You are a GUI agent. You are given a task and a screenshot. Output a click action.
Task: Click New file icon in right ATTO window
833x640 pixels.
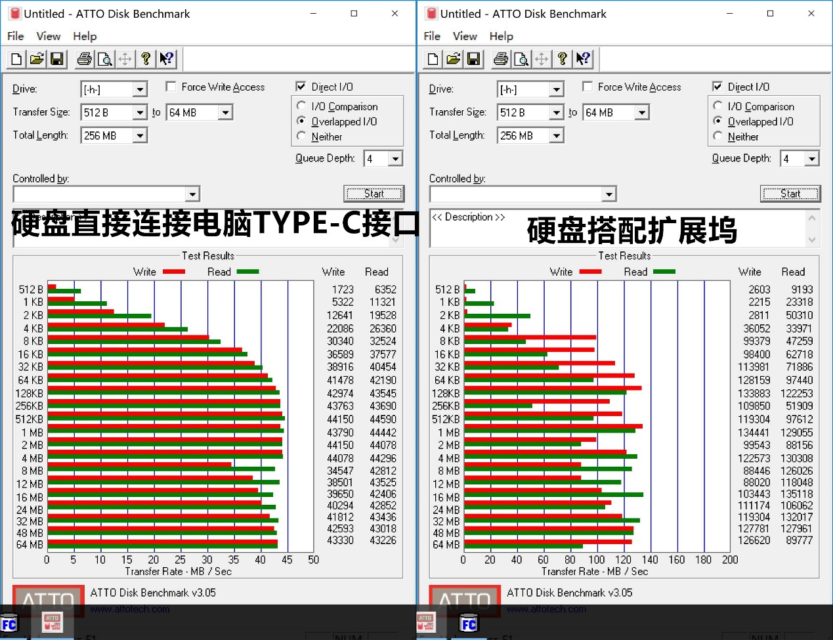tap(433, 59)
